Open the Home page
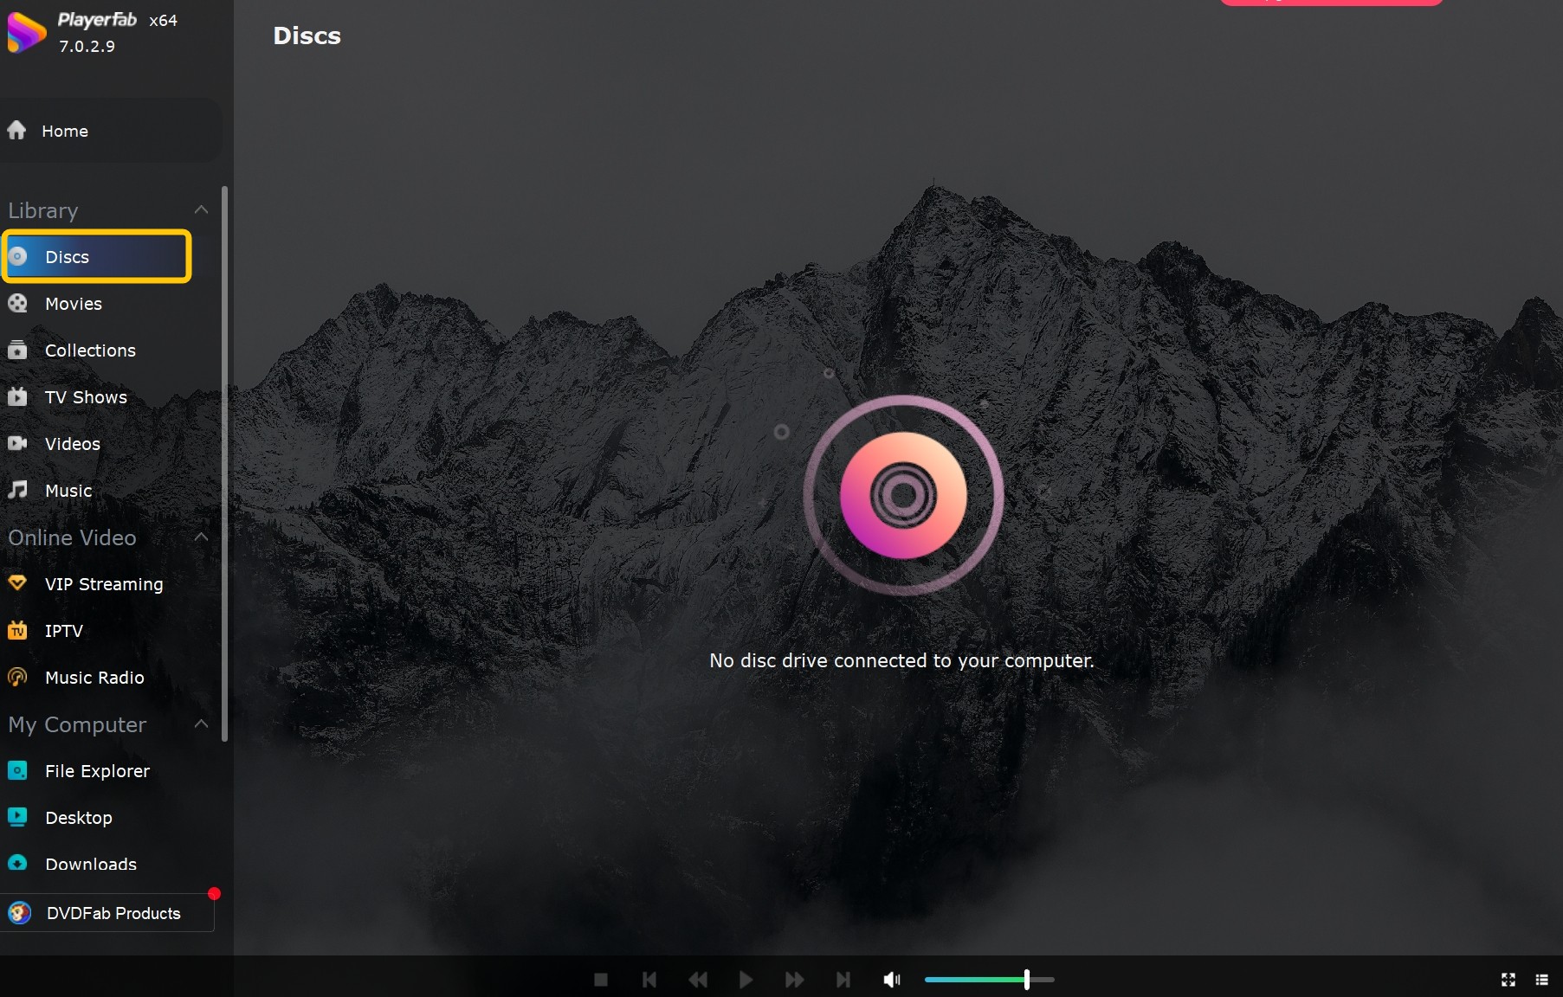 (111, 131)
